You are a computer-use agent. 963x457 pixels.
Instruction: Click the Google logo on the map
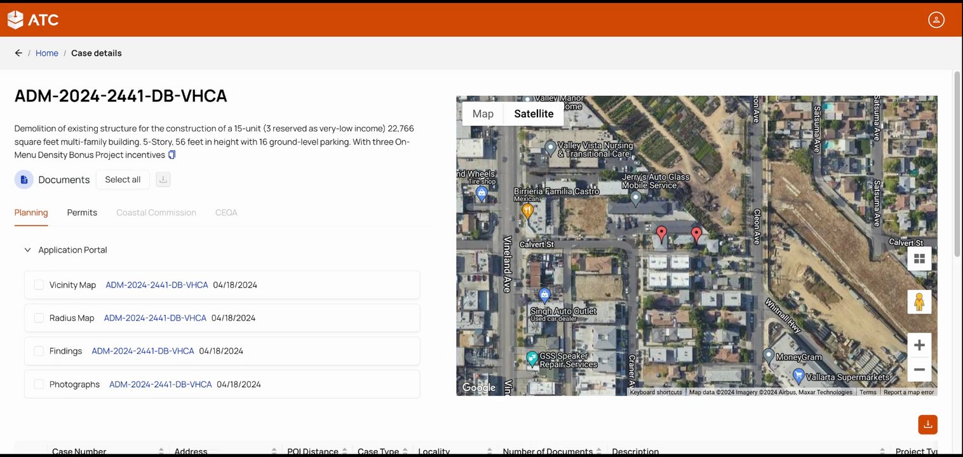click(478, 388)
